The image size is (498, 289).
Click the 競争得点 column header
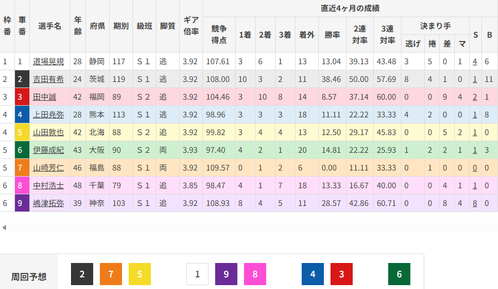click(x=219, y=34)
